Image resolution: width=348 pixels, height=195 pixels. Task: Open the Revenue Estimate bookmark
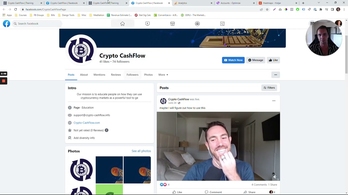click(x=119, y=15)
